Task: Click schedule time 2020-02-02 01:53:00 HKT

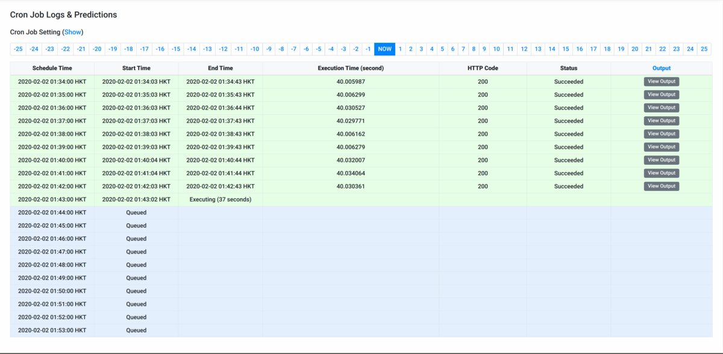Action: pos(52,331)
